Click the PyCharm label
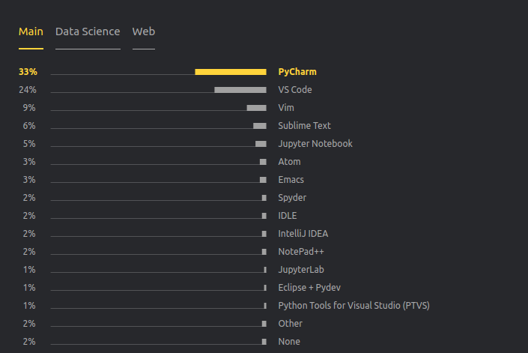Image resolution: width=528 pixels, height=353 pixels. [297, 72]
